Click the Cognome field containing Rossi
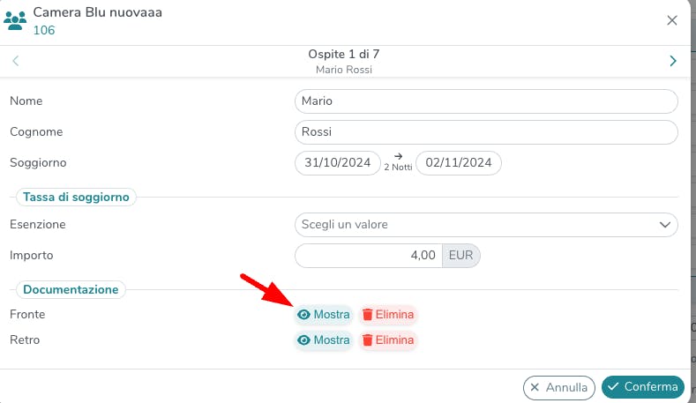 pos(485,132)
